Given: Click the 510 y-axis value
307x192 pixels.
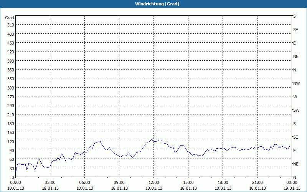Looking at the screenshot, I should point(11,25).
